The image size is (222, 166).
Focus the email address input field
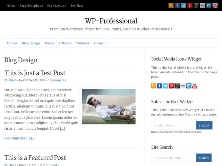(173, 125)
